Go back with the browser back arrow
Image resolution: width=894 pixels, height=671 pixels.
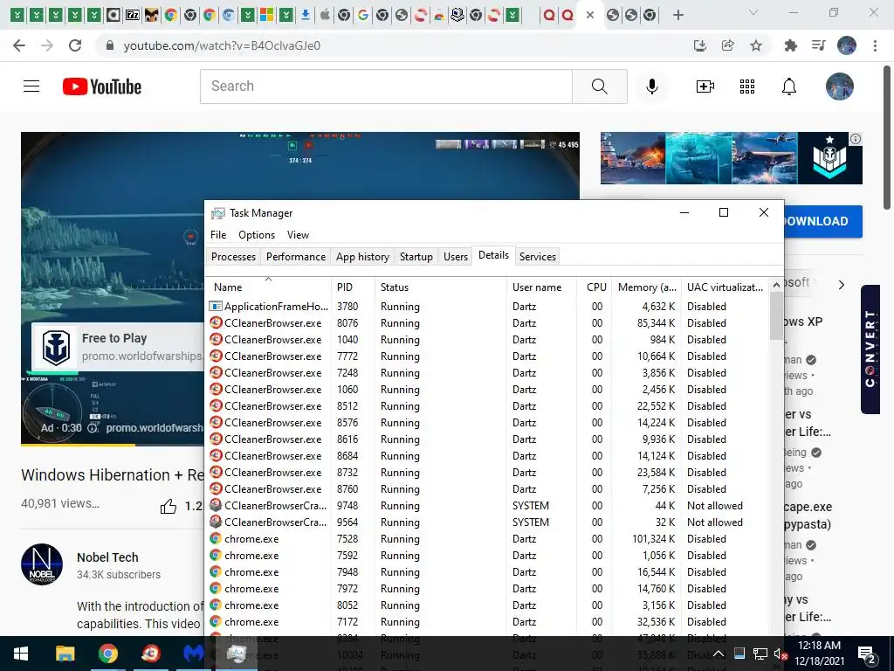(19, 45)
